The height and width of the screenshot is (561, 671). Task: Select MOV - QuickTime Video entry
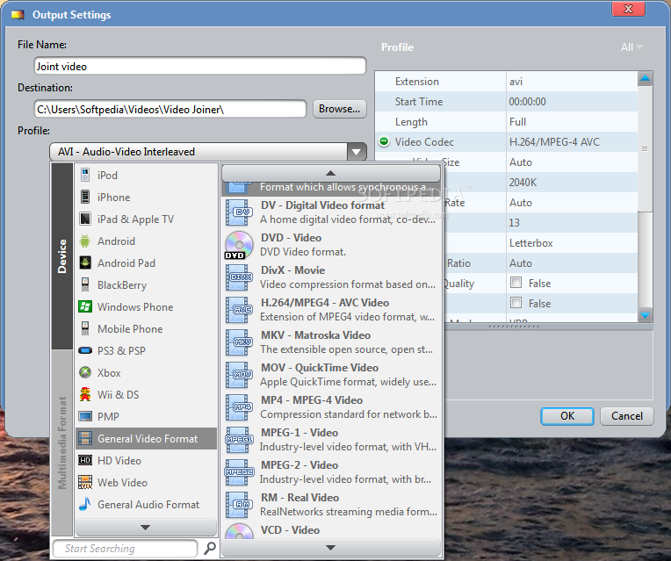(331, 375)
